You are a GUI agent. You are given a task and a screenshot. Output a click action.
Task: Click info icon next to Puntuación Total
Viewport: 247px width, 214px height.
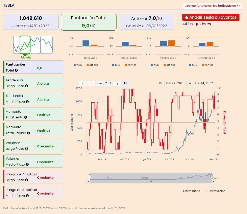(x=16, y=70)
